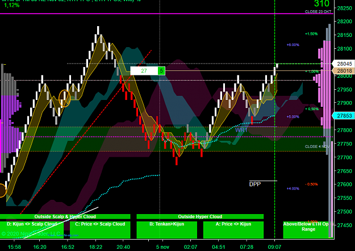Click the 18:22 time axis label
Image resolution: width=355 pixels, height=251 pixels.
point(96,247)
